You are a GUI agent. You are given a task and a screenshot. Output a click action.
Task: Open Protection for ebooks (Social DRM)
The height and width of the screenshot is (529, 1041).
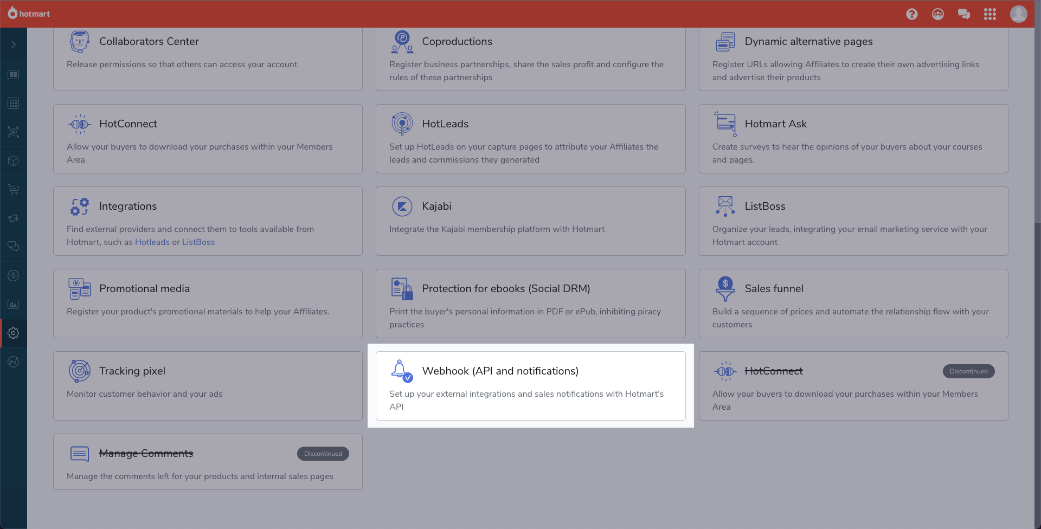coord(506,289)
